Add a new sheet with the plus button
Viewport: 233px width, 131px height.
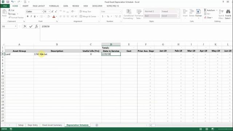(x=97, y=125)
